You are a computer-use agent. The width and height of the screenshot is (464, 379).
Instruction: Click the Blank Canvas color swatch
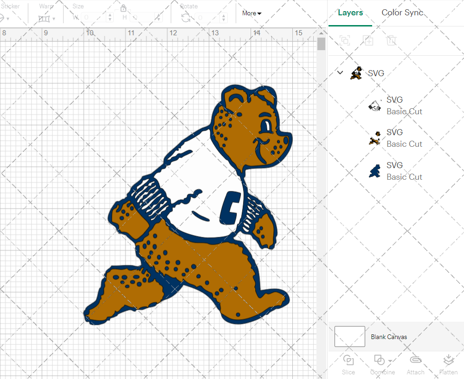[x=349, y=337]
